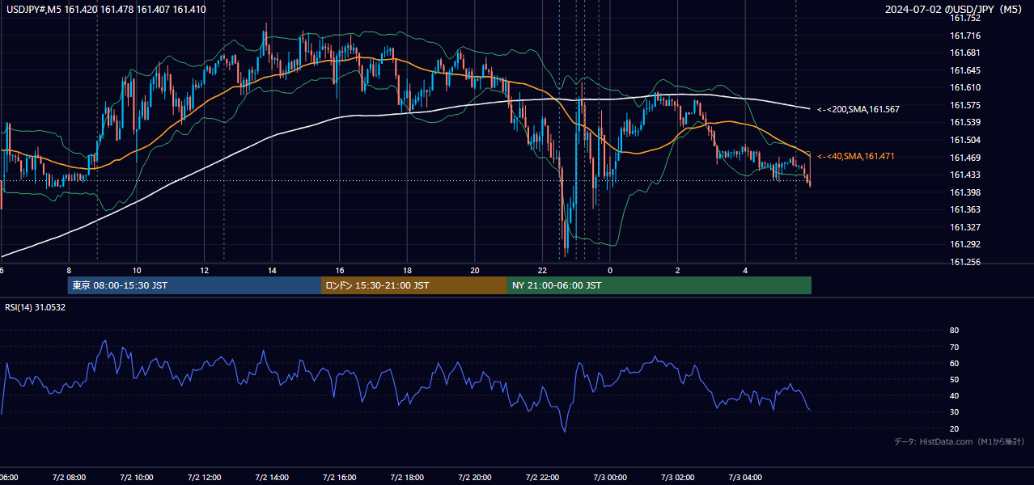Click price axis value 161.327

tap(964, 227)
